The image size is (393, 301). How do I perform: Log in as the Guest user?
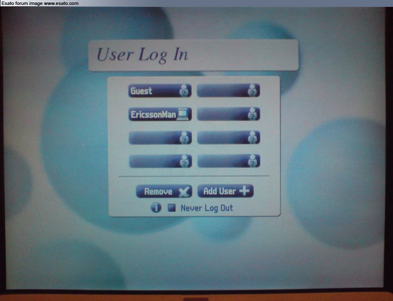click(x=160, y=91)
